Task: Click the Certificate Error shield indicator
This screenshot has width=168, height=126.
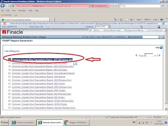Action: pos(93,6)
